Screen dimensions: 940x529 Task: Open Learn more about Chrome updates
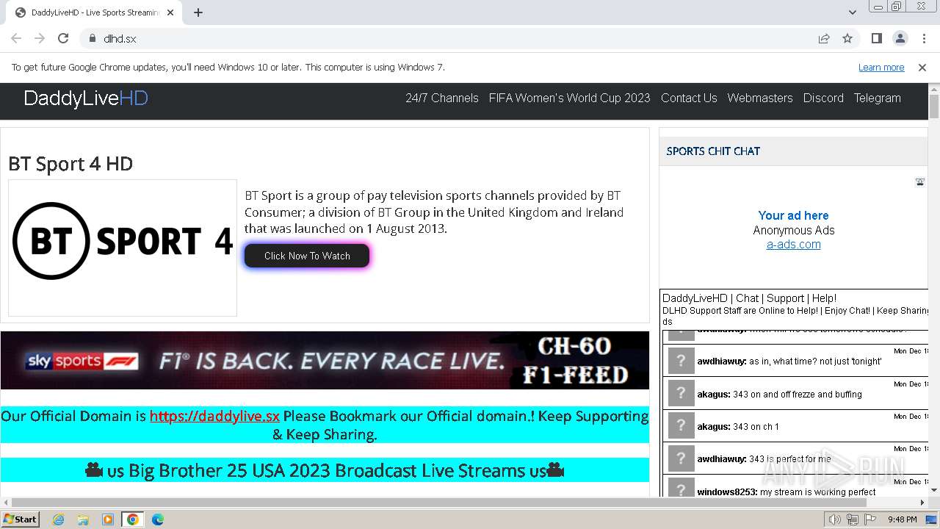pyautogui.click(x=881, y=67)
